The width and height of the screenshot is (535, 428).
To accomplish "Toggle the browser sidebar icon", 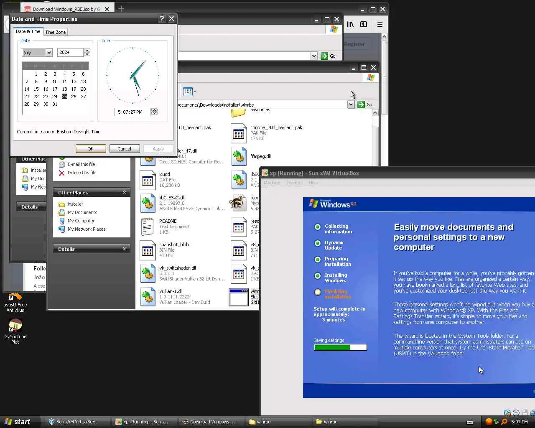I will [x=364, y=24].
